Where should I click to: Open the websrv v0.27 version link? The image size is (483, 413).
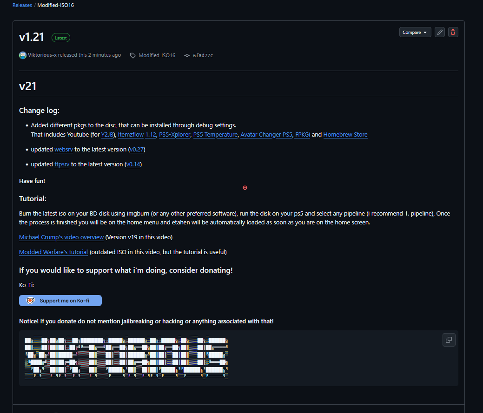pos(137,149)
